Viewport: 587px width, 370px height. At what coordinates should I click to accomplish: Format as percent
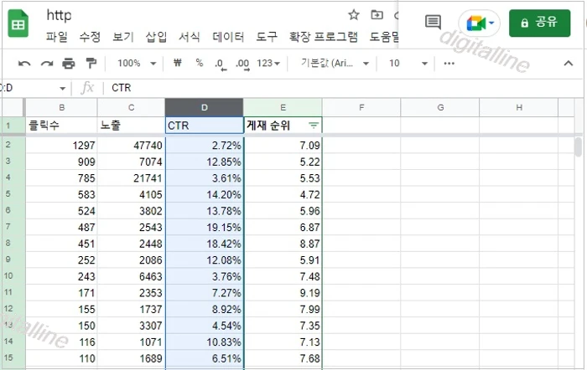(x=200, y=63)
